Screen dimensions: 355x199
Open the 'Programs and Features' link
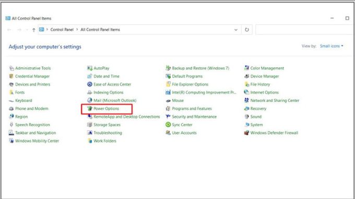(x=192, y=109)
